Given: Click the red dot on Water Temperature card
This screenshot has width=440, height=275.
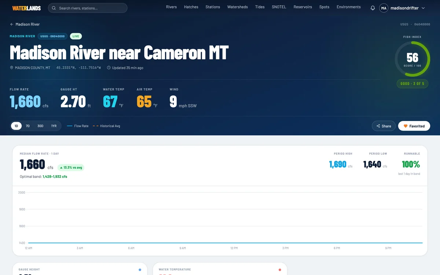Looking at the screenshot, I should 280,270.
